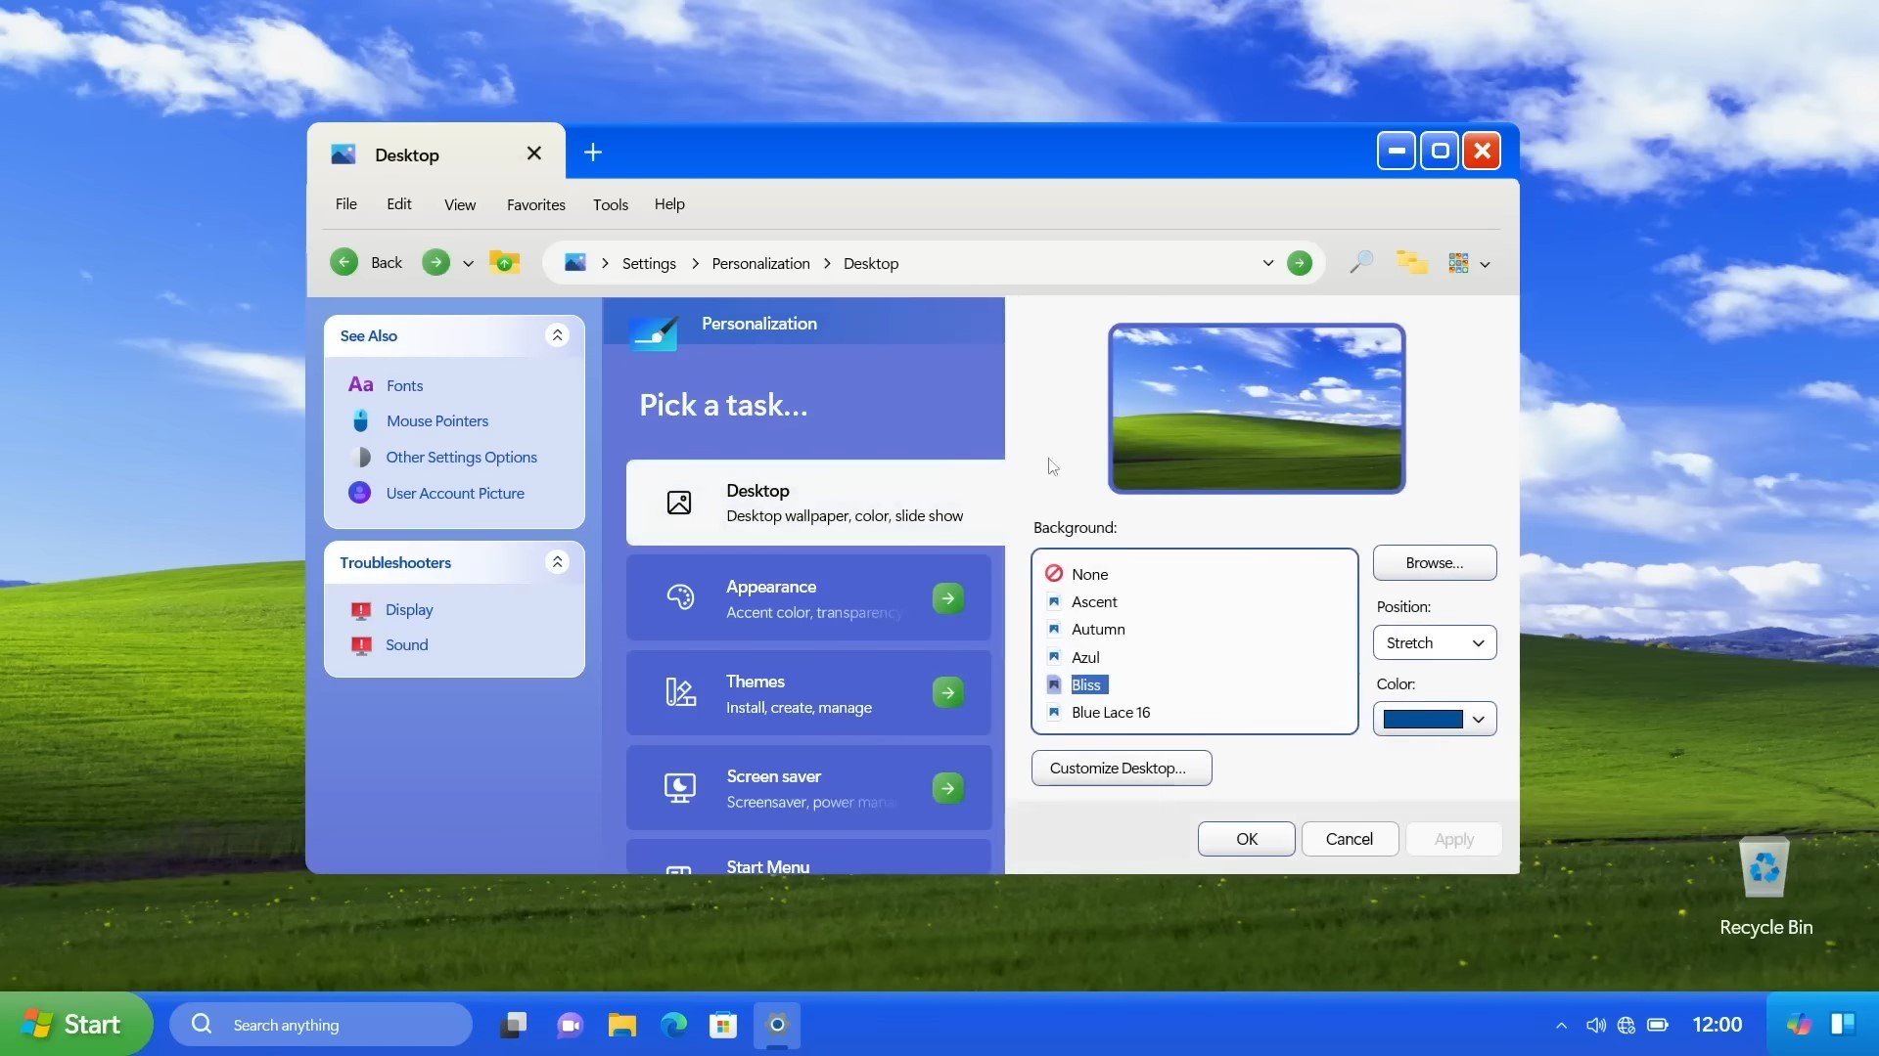1879x1056 pixels.
Task: Click the Views grid icon
Action: click(1458, 263)
